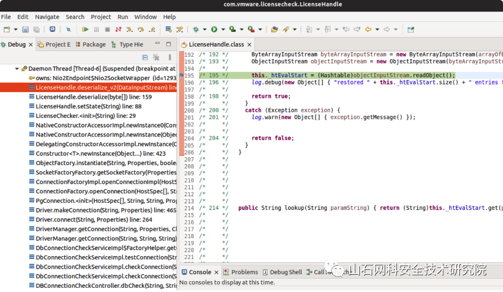Click Remove All Terminated Launches icon

click(156, 57)
